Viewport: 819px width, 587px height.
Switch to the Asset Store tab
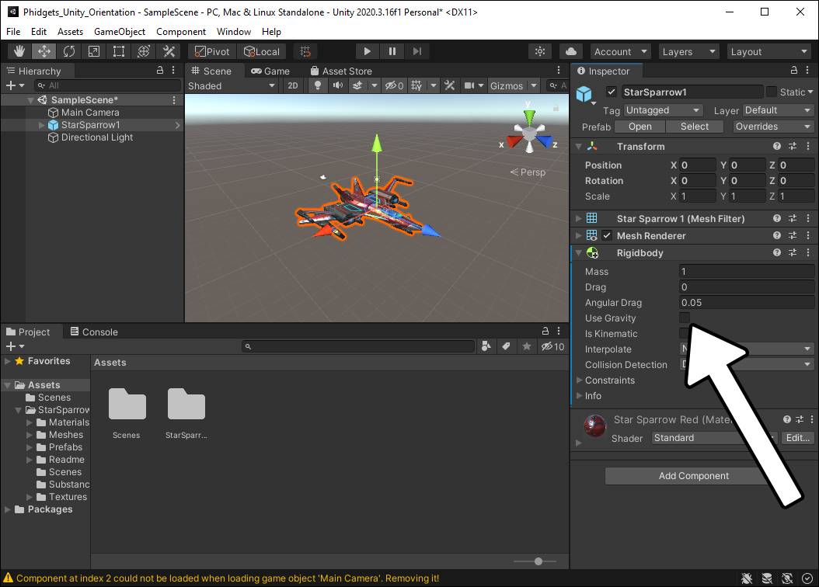(x=341, y=71)
